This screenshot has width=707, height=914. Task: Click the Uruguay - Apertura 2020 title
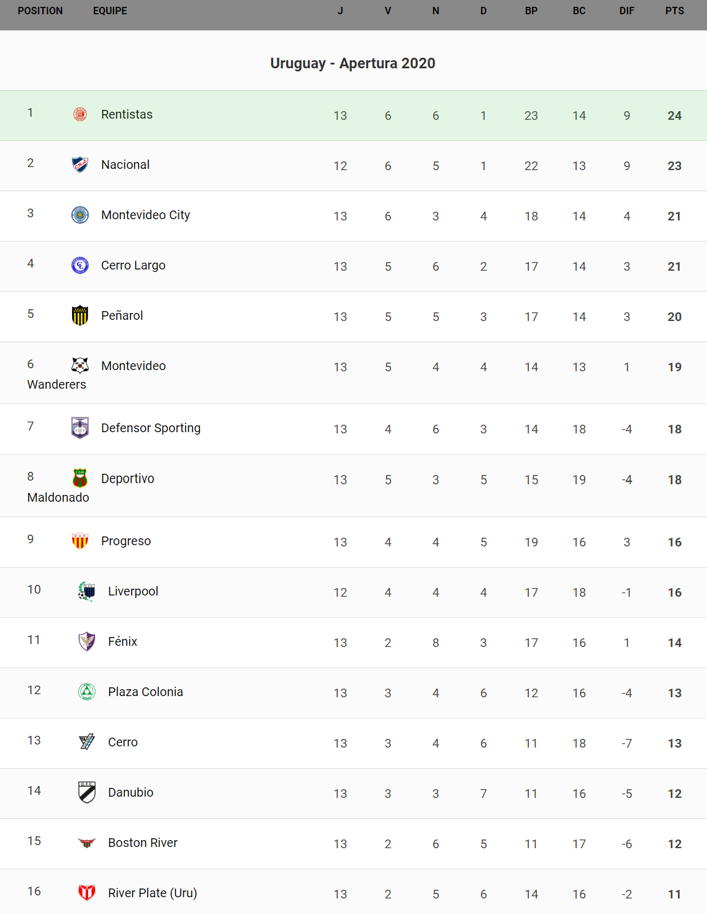pyautogui.click(x=353, y=63)
